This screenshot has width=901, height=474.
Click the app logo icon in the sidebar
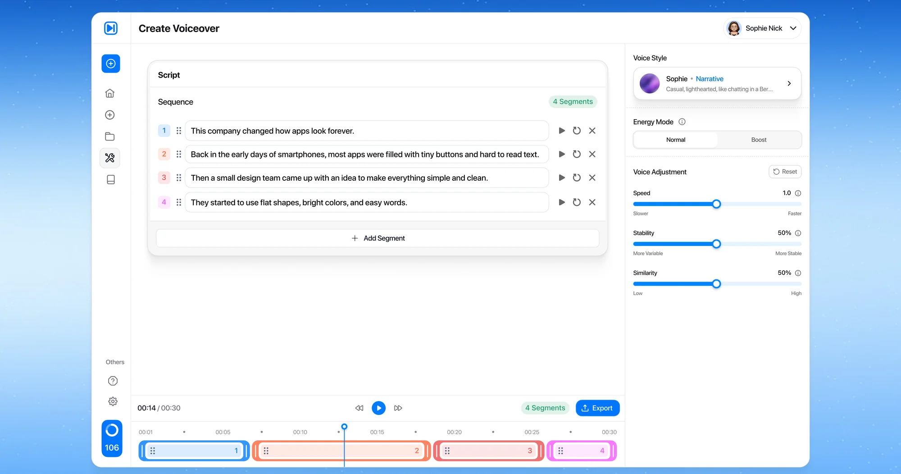click(111, 28)
